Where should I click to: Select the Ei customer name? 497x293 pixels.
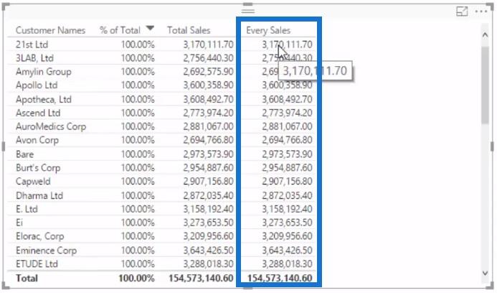click(19, 223)
